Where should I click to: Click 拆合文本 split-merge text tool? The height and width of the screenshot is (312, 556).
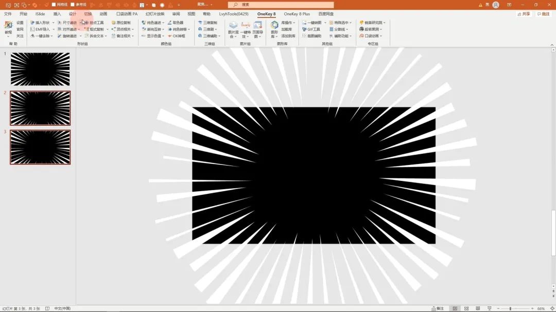coord(95,36)
